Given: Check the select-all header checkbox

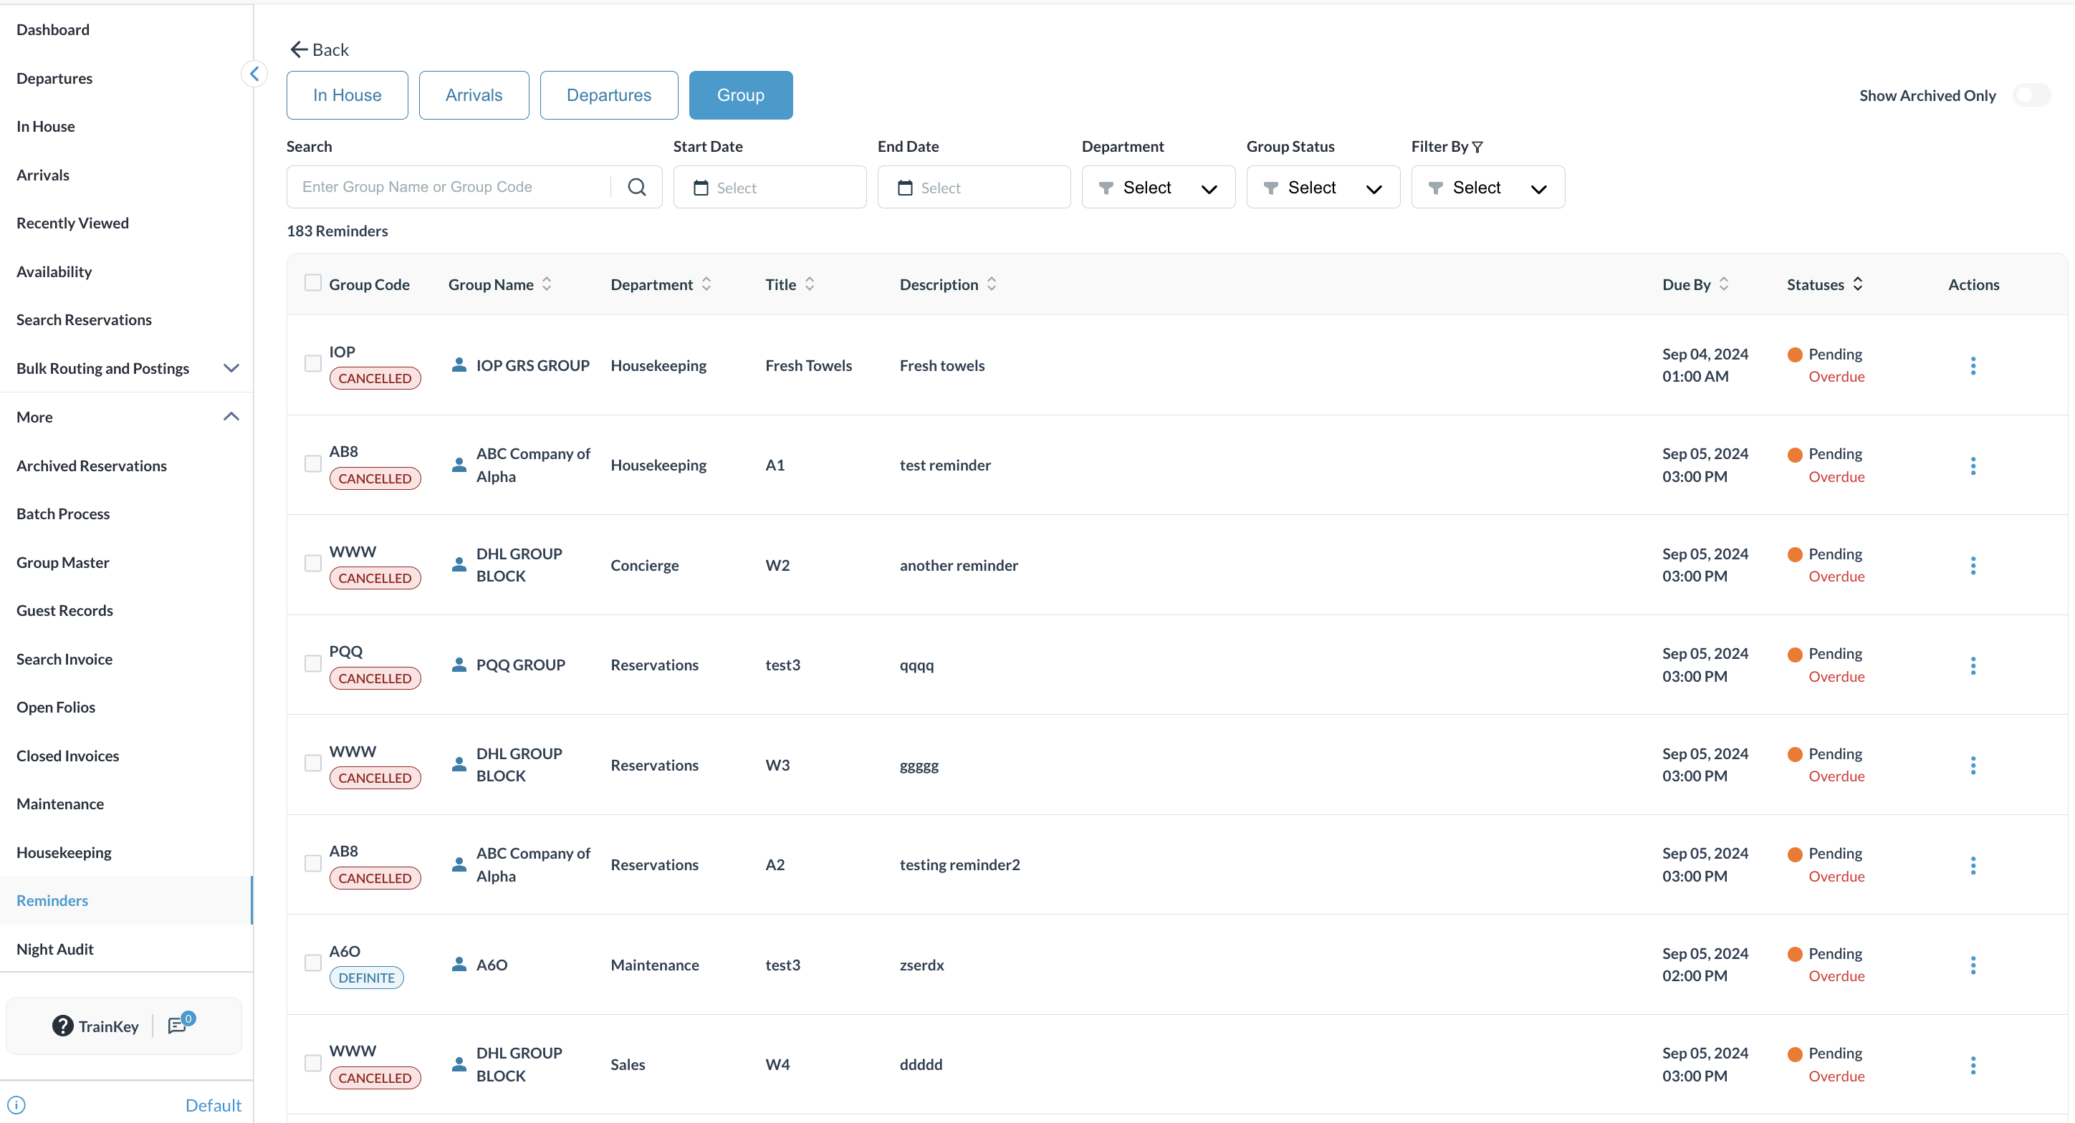Looking at the screenshot, I should (312, 283).
